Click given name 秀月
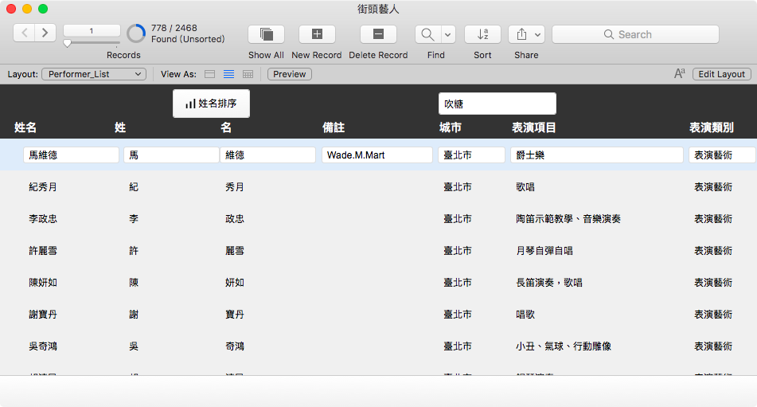The width and height of the screenshot is (757, 407). 235,187
